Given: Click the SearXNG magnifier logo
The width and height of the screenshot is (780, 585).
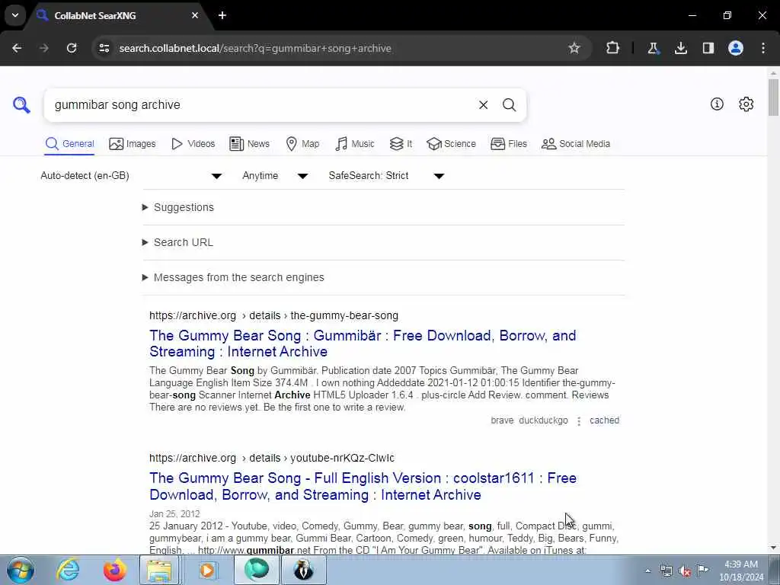Looking at the screenshot, I should click(x=21, y=105).
